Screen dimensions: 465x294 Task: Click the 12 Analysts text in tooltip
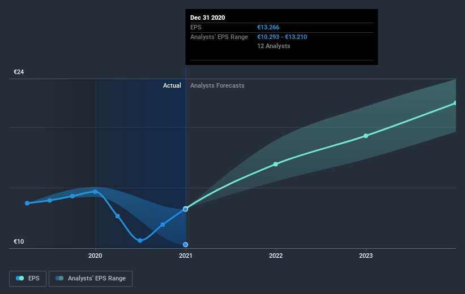click(x=274, y=46)
